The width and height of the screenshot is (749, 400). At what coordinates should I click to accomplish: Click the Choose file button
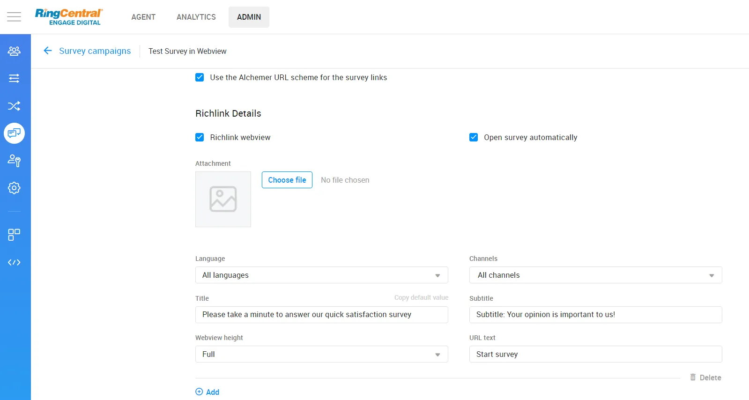pyautogui.click(x=287, y=180)
